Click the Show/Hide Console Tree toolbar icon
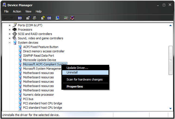 [x=20, y=18]
